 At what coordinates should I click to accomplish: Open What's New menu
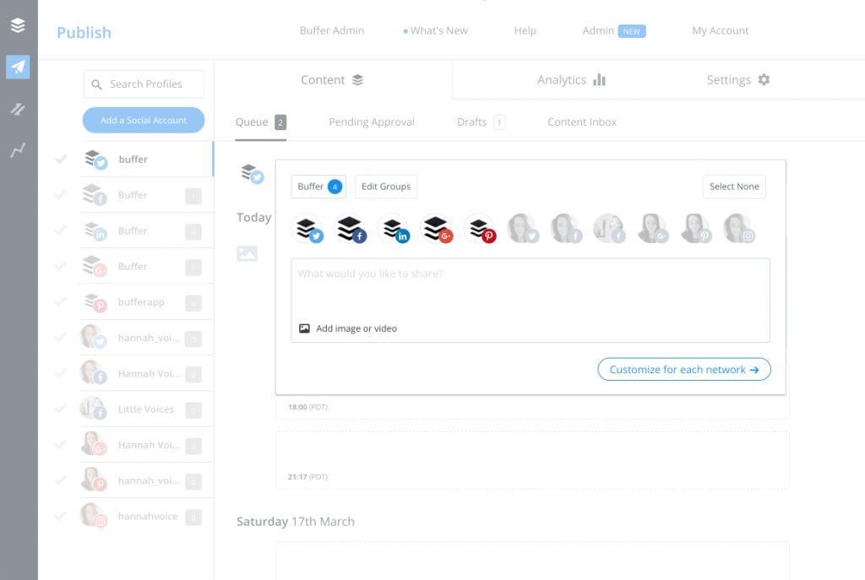coord(435,31)
